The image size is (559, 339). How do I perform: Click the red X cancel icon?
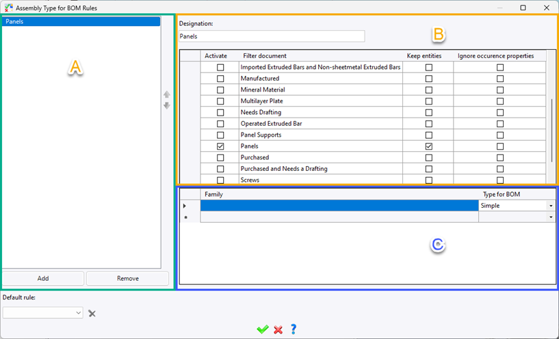[x=278, y=329]
